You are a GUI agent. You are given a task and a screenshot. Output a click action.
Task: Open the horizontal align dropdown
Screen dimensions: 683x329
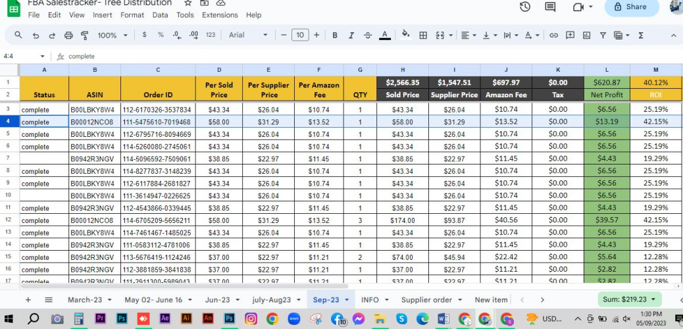click(468, 36)
